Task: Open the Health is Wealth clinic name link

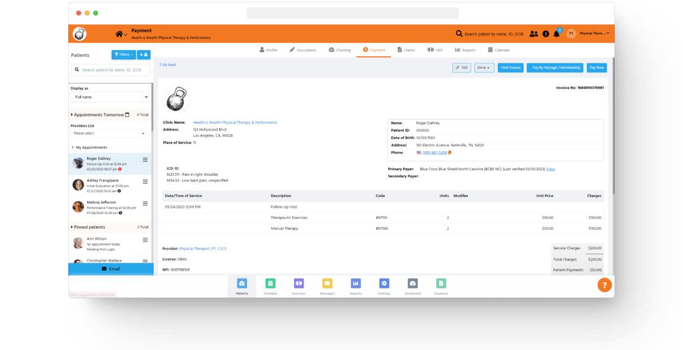Action: [x=235, y=123]
